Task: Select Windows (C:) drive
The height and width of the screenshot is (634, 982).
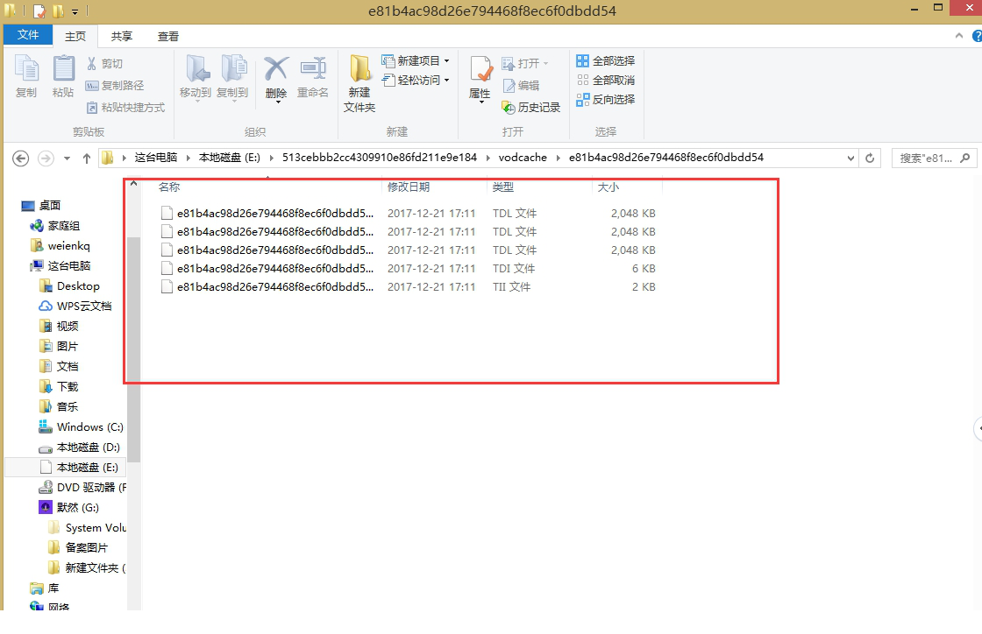Action: coord(81,427)
